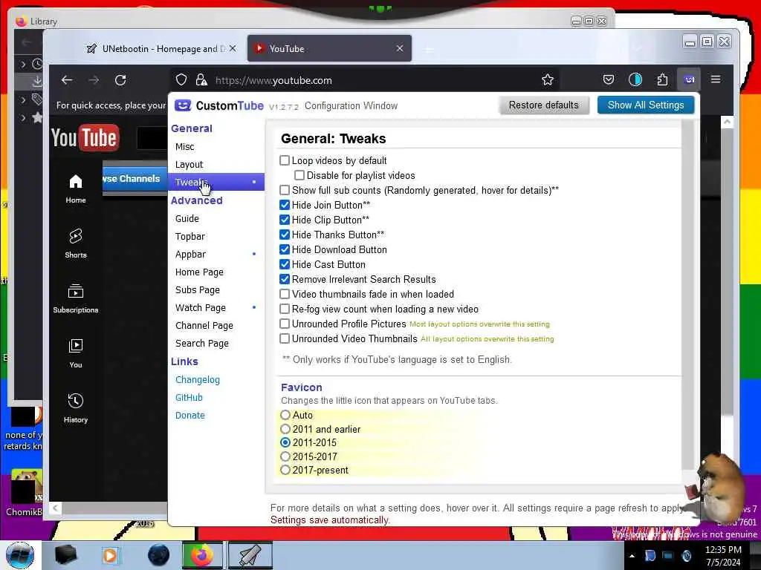Uncheck Hide Download Button

[x=285, y=249]
